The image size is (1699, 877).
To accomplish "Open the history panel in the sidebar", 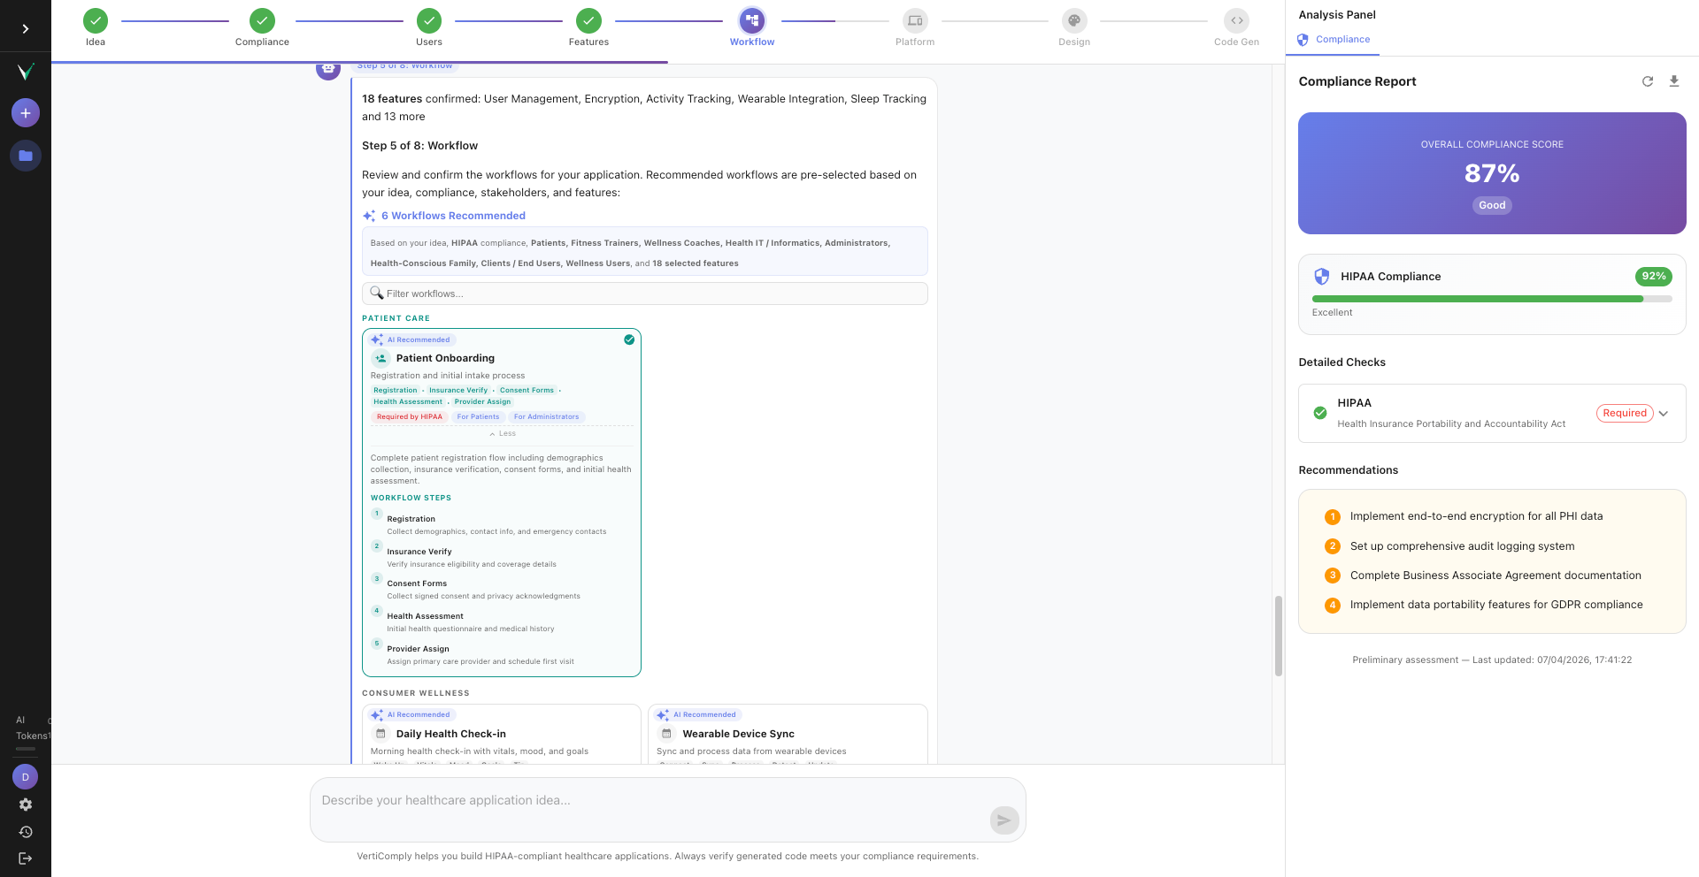I will pyautogui.click(x=25, y=831).
